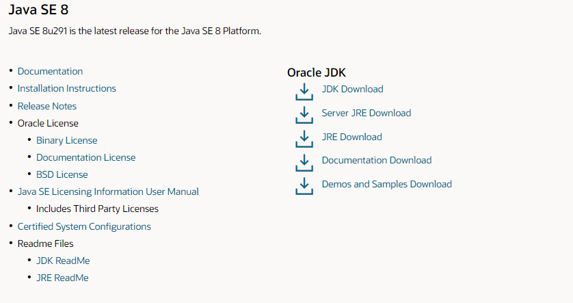This screenshot has width=573, height=303.
Task: Open the Documentation Download link
Action: click(376, 161)
